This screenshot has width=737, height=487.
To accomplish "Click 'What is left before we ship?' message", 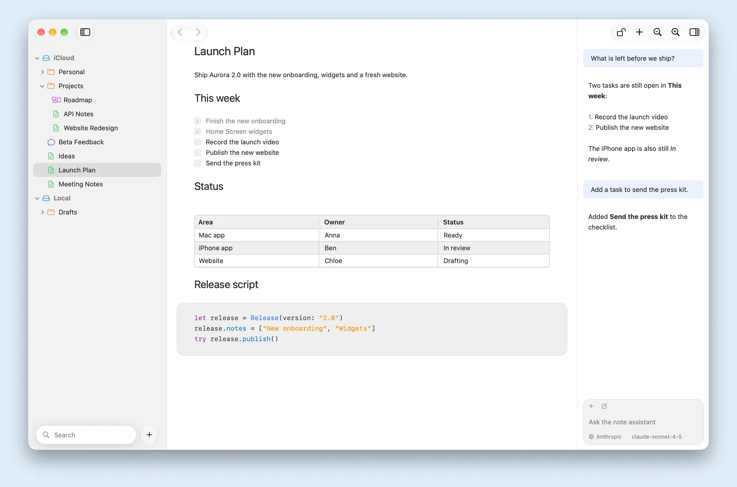I will click(643, 58).
